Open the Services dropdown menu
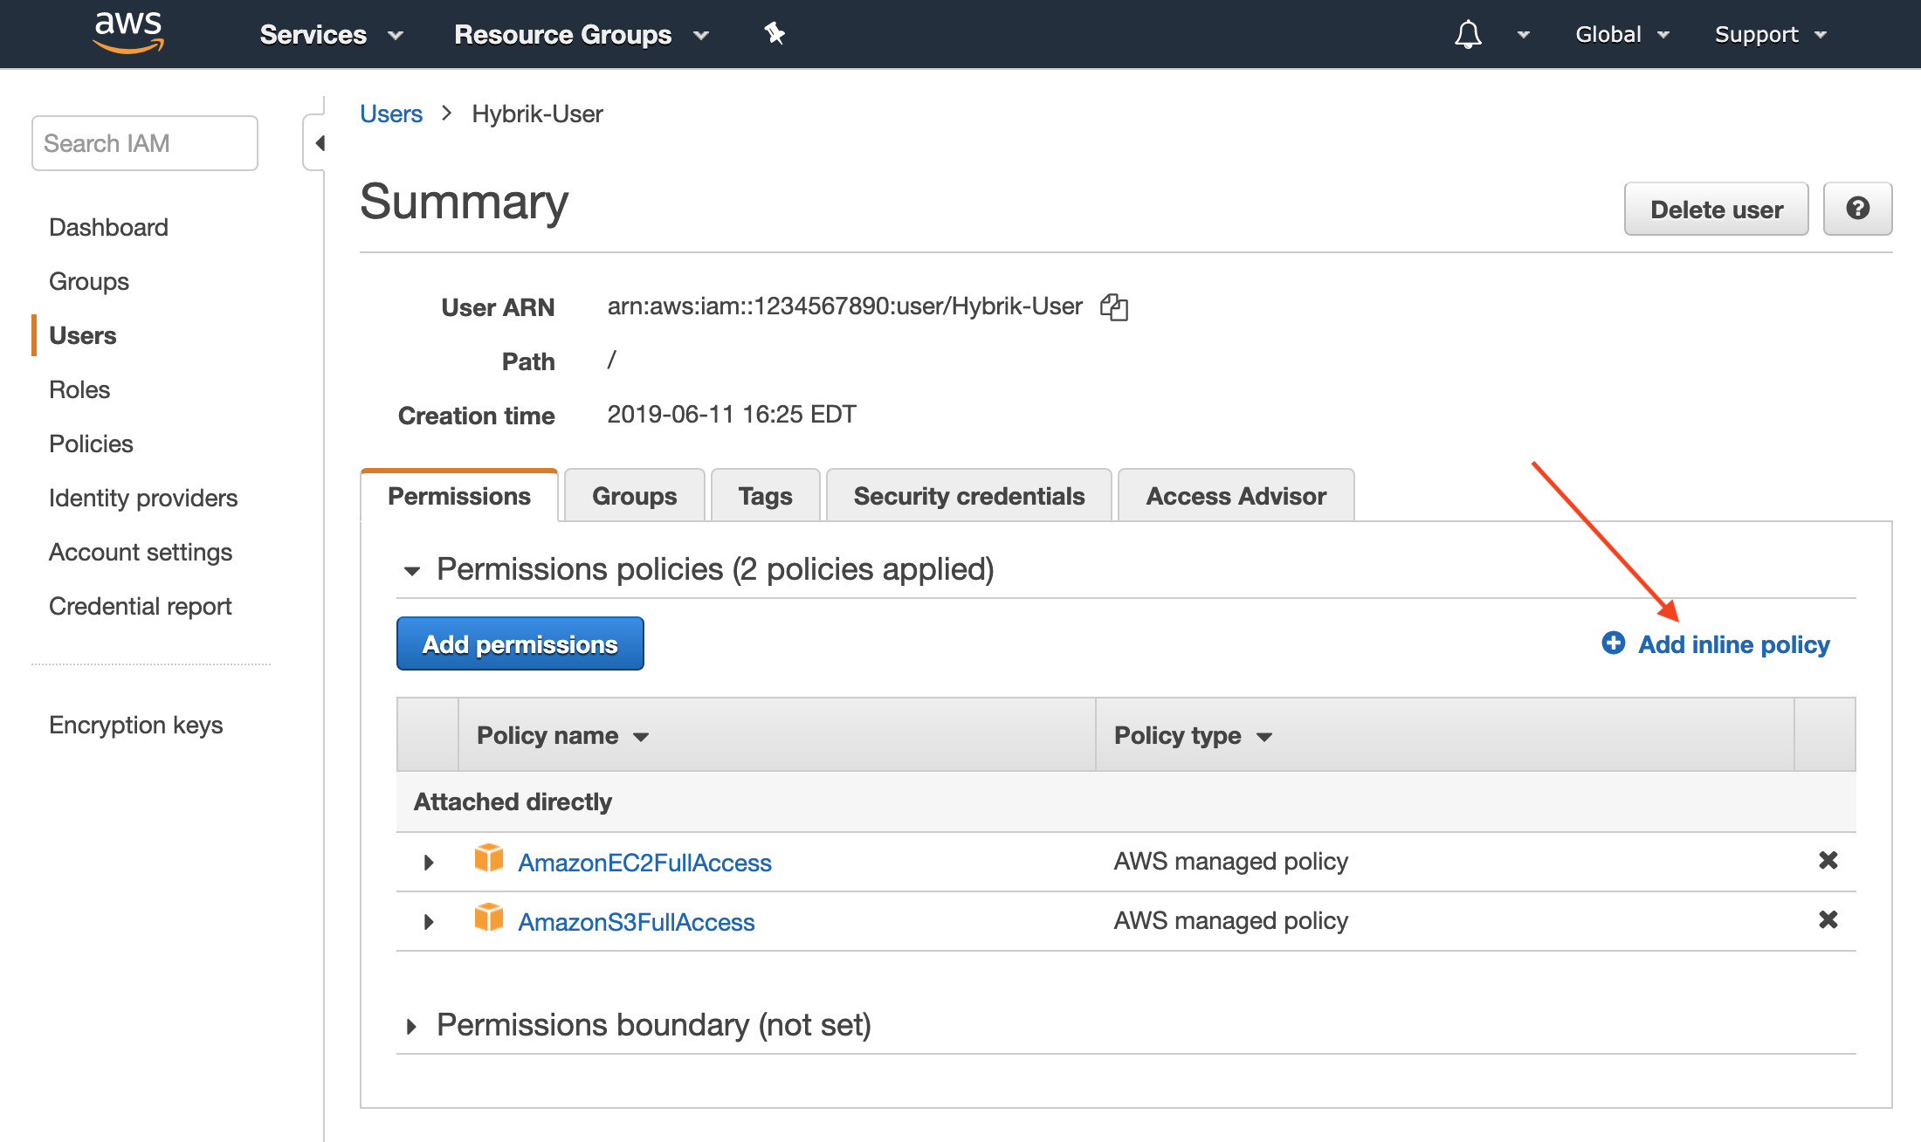 331,35
